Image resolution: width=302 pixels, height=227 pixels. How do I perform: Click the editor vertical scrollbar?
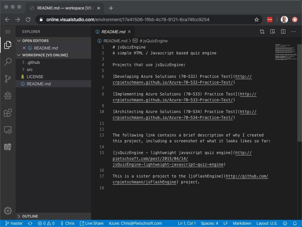pos(299,93)
